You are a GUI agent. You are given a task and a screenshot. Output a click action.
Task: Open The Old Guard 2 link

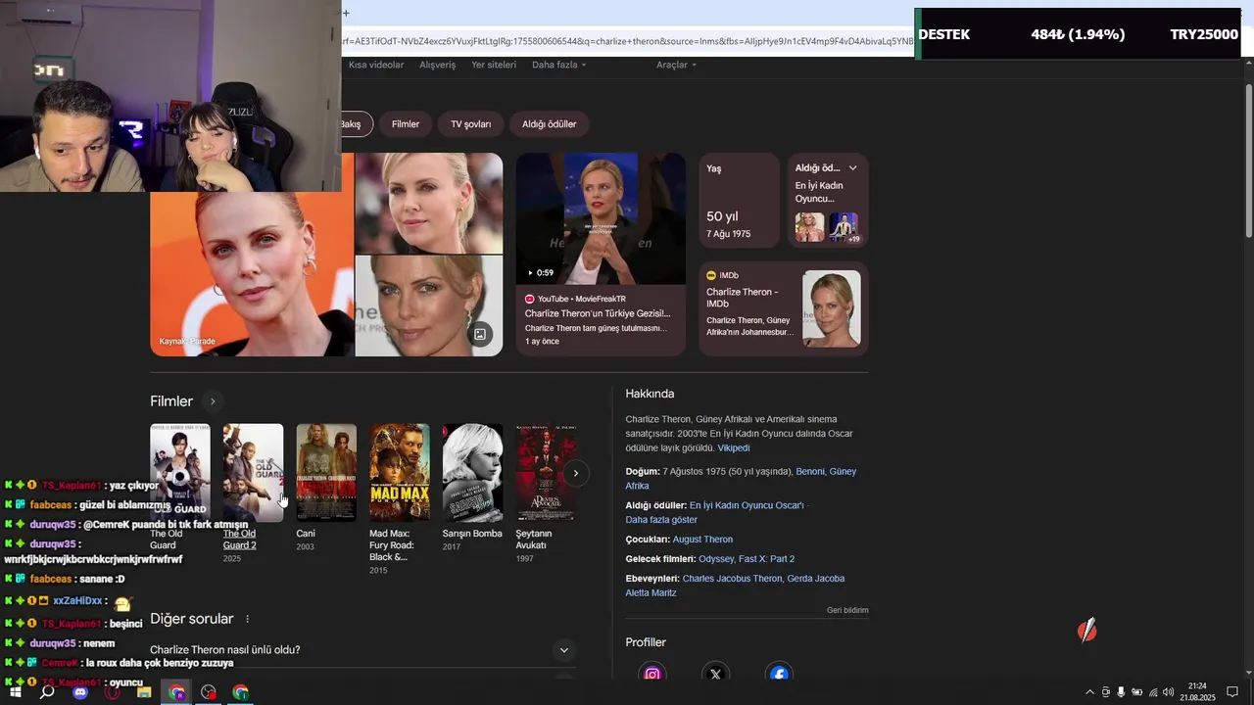[x=239, y=540]
